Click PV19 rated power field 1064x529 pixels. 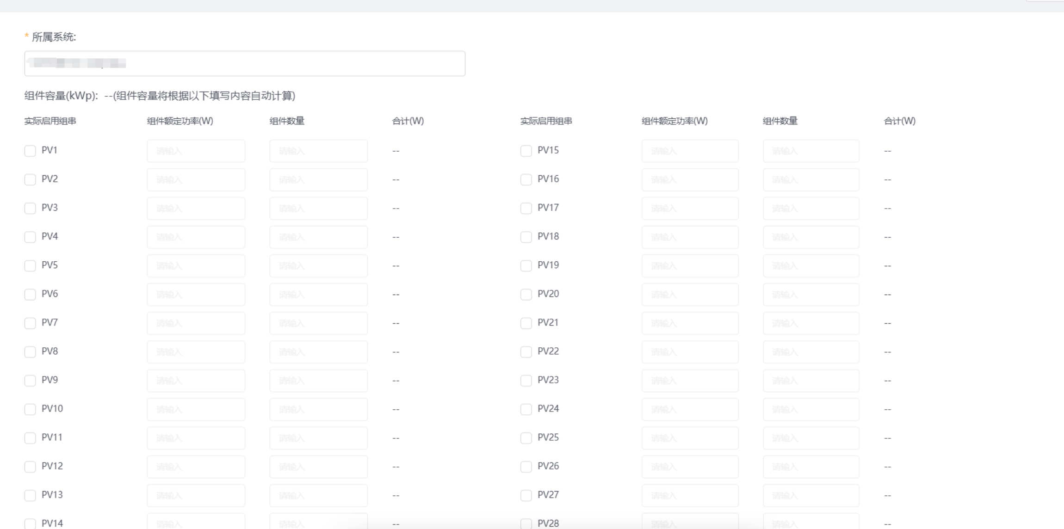pyautogui.click(x=690, y=265)
